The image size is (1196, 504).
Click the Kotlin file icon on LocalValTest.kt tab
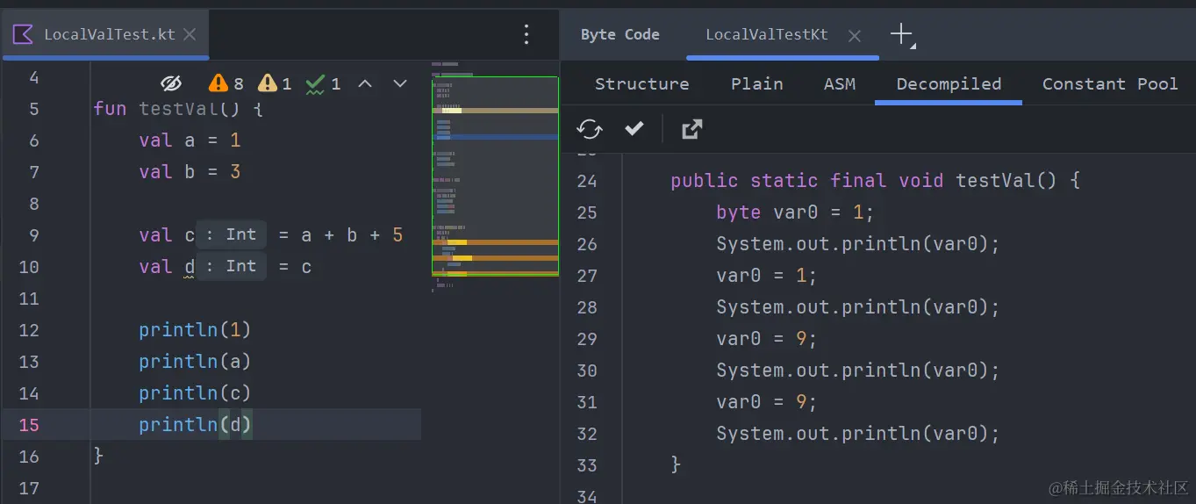(x=23, y=34)
